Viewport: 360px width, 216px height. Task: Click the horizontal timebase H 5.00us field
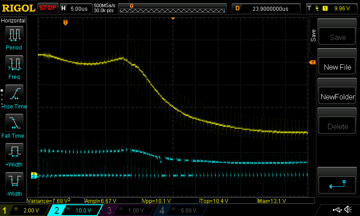click(76, 9)
